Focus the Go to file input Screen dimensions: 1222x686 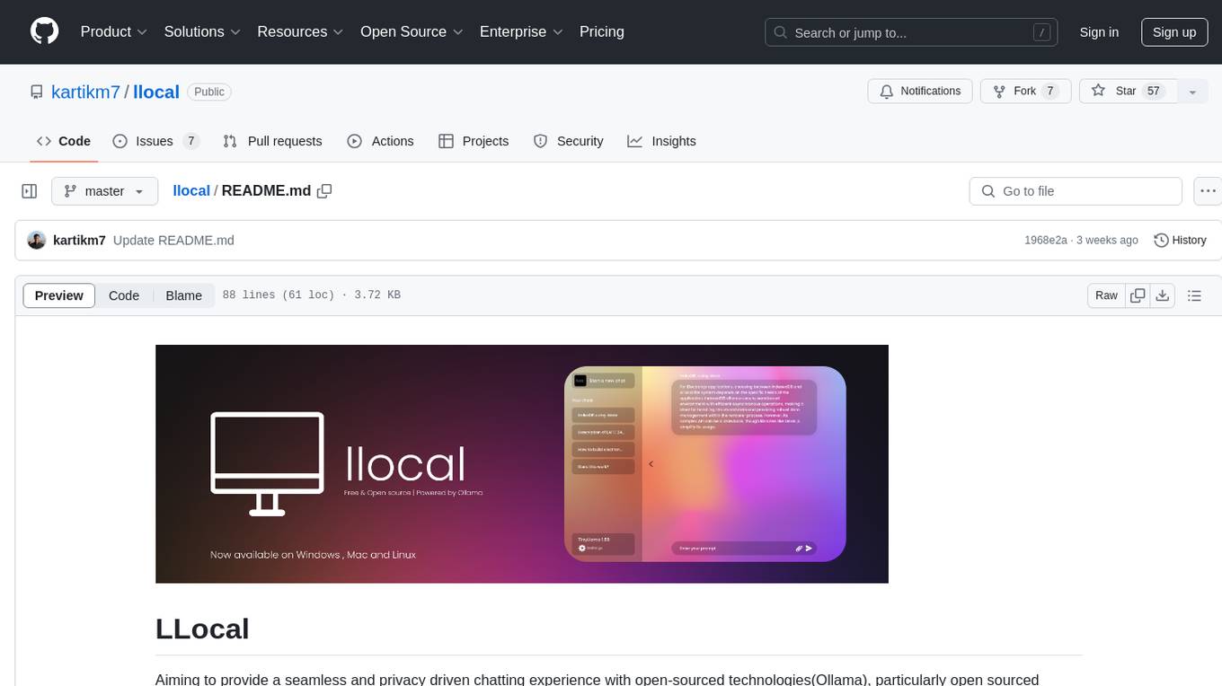tap(1076, 191)
